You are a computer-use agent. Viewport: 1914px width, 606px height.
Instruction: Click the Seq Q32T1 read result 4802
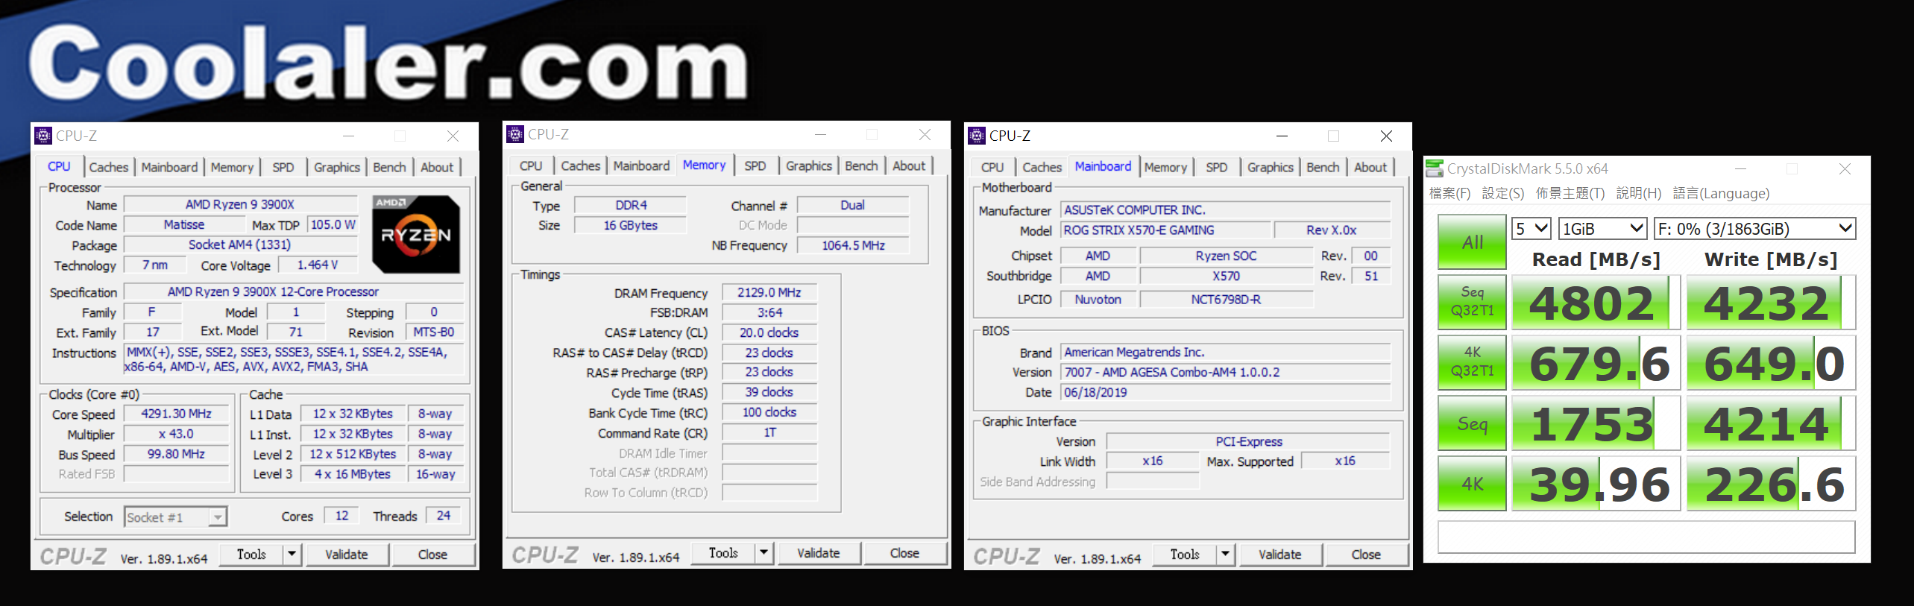click(x=1596, y=303)
